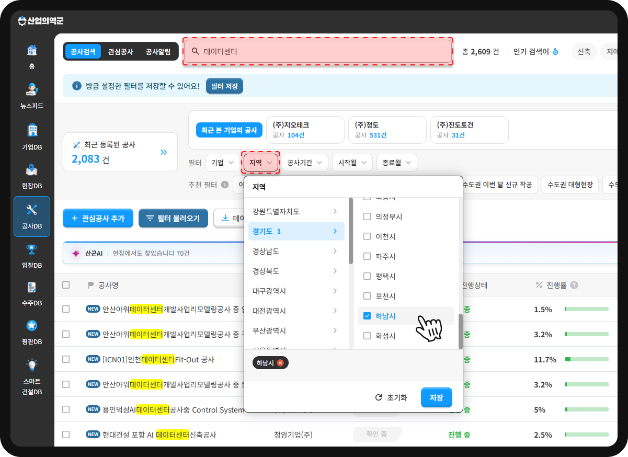
Task: Check the 이천시 checkbox
Action: point(367,236)
